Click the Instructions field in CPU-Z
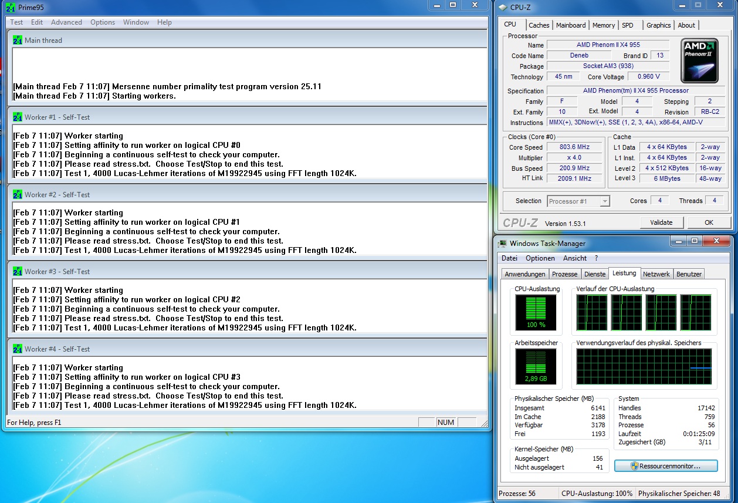 coord(636,123)
